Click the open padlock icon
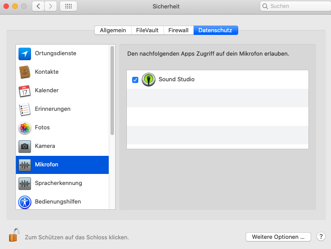This screenshot has width=331, height=249. 14,235
